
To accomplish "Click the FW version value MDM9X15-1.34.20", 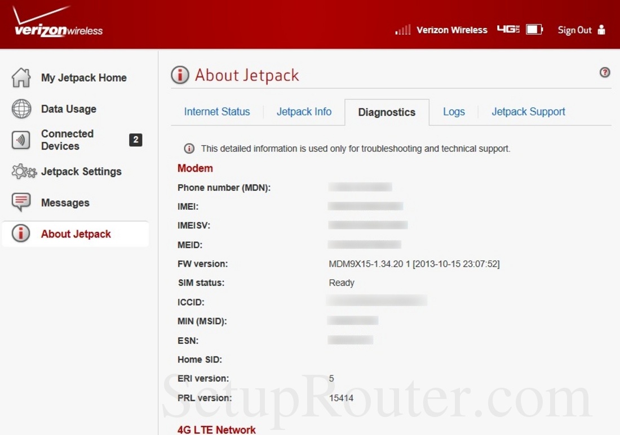I will (414, 264).
